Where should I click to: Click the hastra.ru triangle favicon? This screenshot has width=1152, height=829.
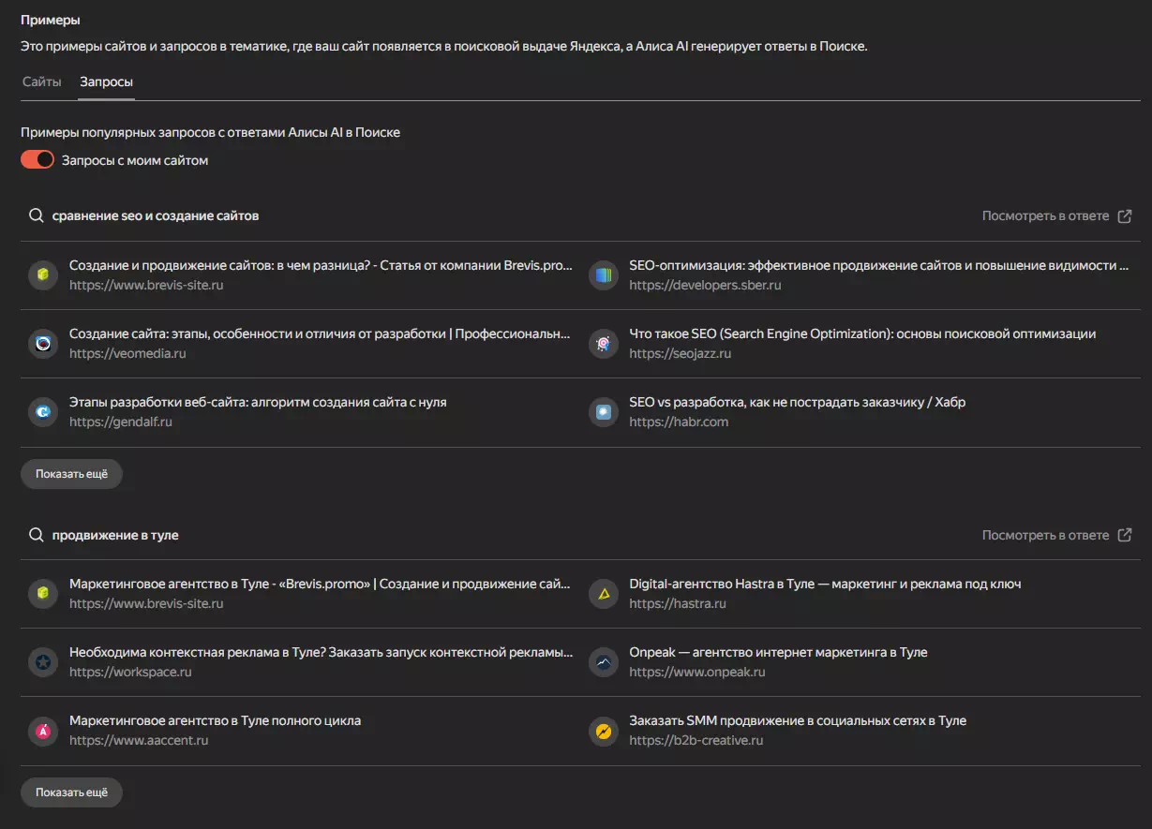click(x=604, y=594)
